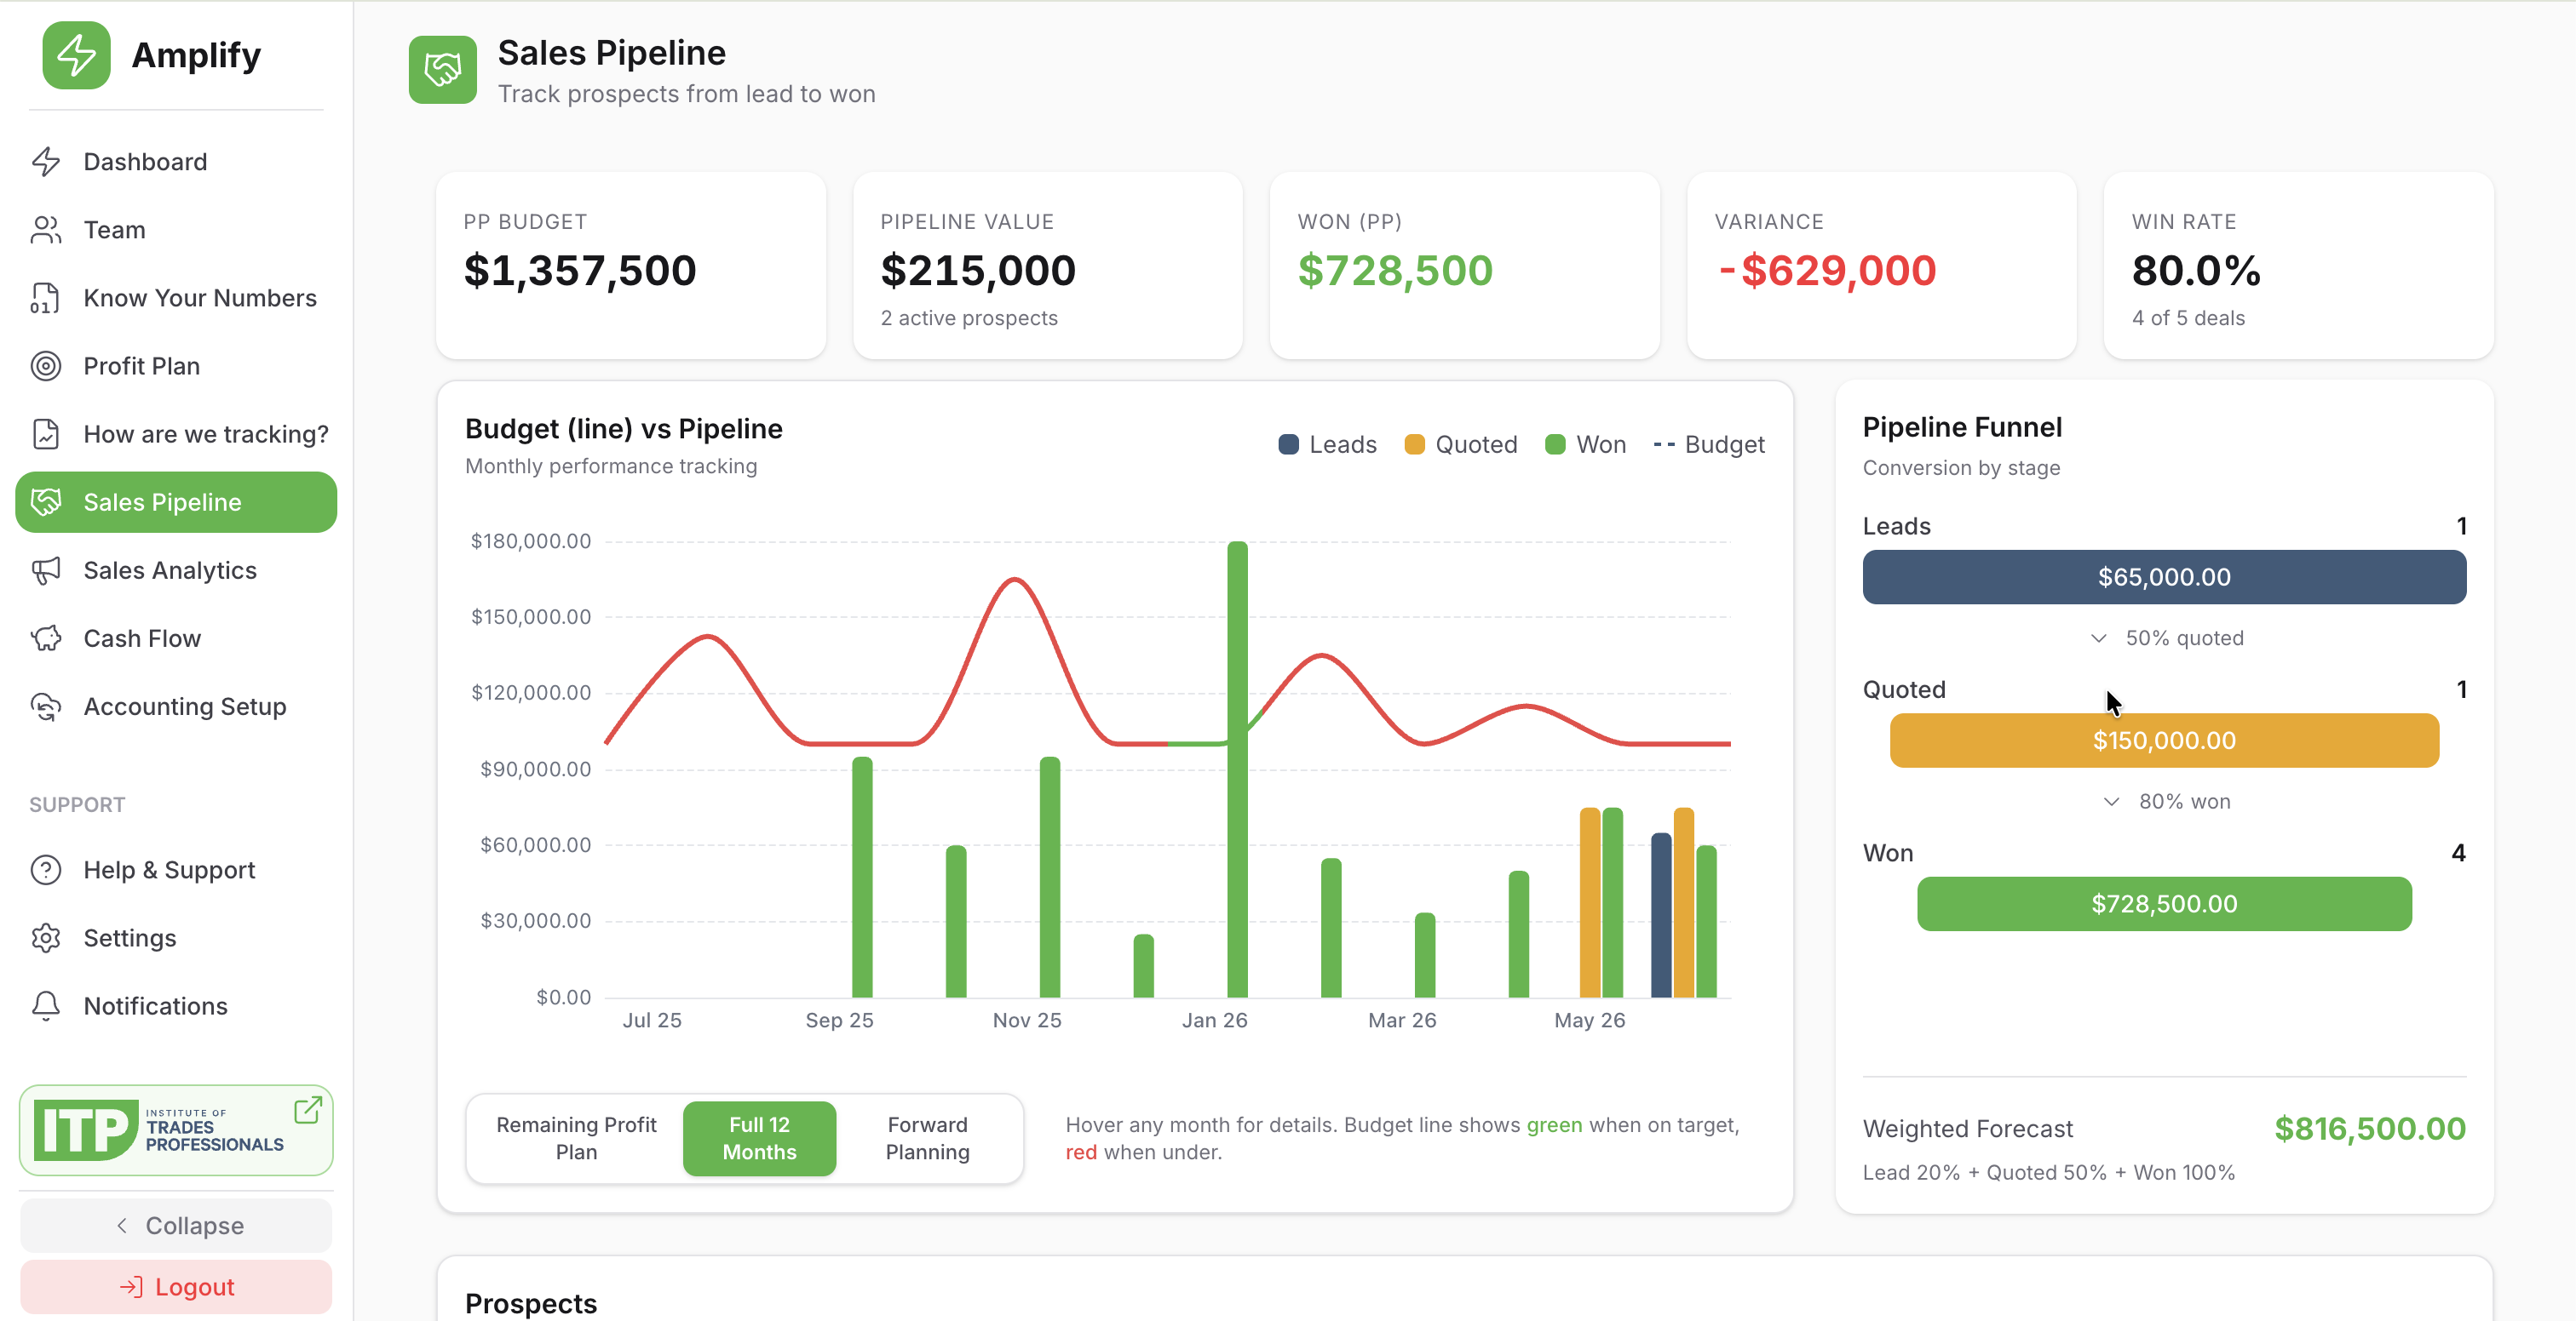Click the 80% won chevron
The height and width of the screenshot is (1321, 2576).
(x=2111, y=803)
